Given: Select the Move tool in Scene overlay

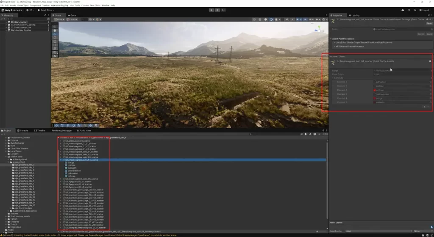Looking at the screenshot, I should [54, 34].
